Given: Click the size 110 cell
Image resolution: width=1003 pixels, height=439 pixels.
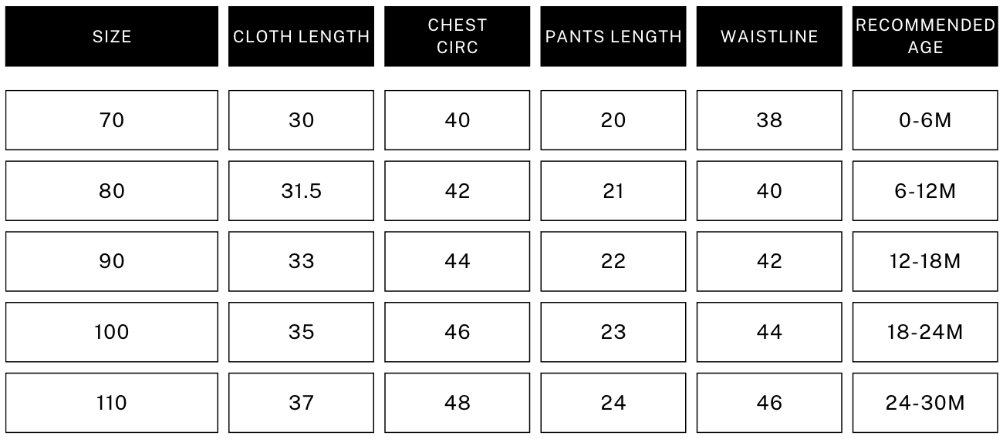Looking at the screenshot, I should click(112, 403).
